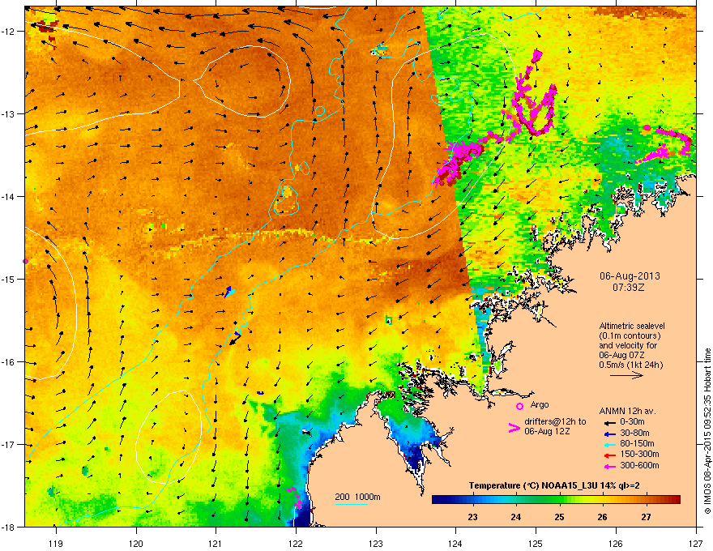This screenshot has height=551, width=713.
Task: Click the '200 1000m' isobath label
Action: [357, 497]
